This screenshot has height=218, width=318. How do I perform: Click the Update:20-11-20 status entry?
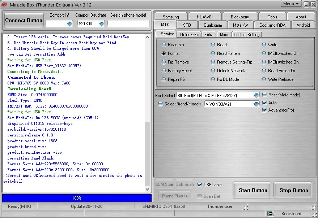point(86,206)
